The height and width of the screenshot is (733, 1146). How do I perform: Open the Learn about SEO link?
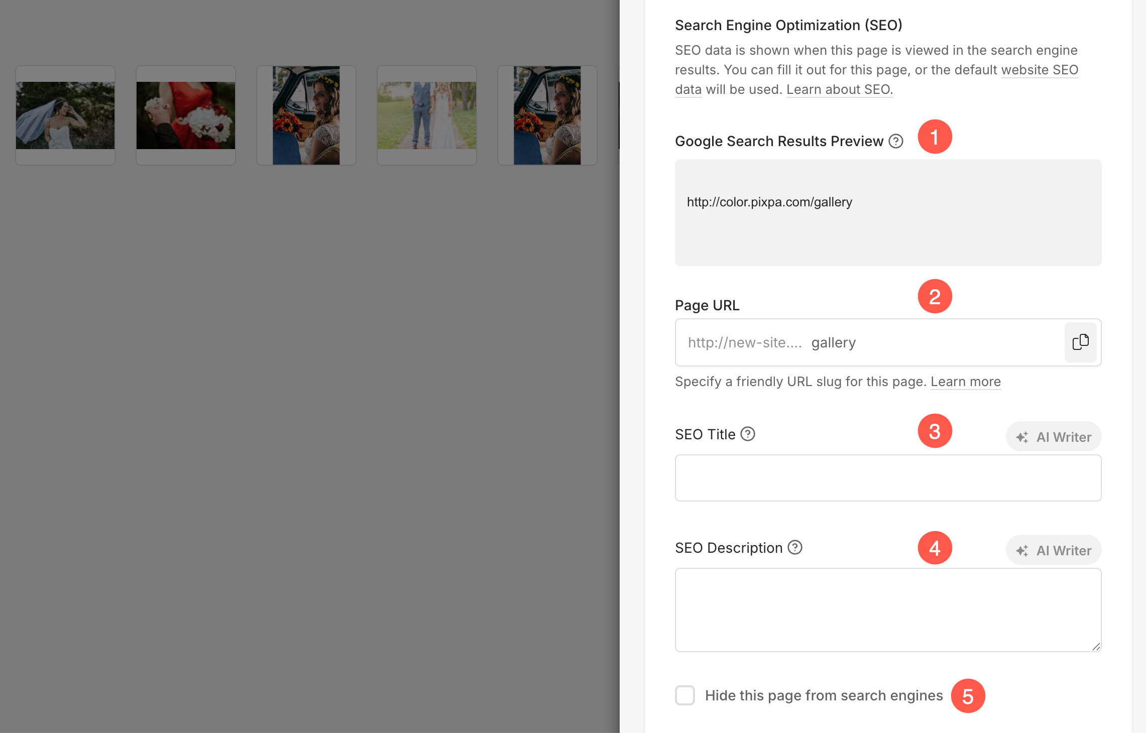[840, 89]
